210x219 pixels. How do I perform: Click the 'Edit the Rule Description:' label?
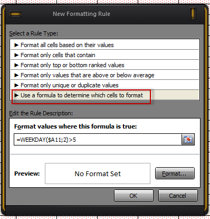pos(41,113)
